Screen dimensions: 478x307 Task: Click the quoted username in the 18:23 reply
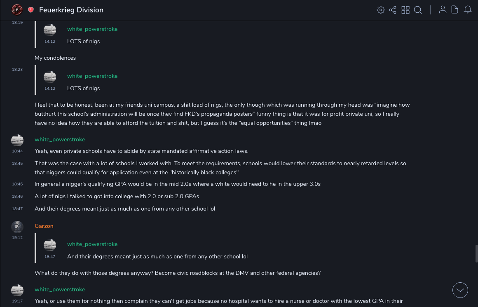tap(92, 76)
